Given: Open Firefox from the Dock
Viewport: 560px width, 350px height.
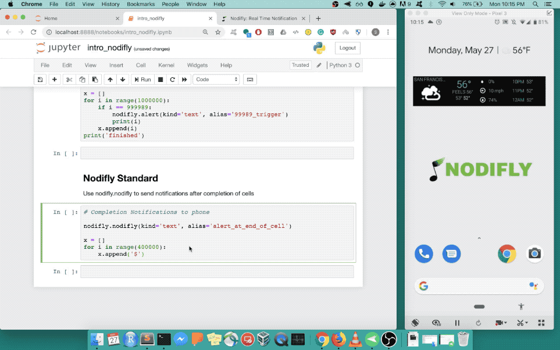Looking at the screenshot, I should (x=338, y=339).
